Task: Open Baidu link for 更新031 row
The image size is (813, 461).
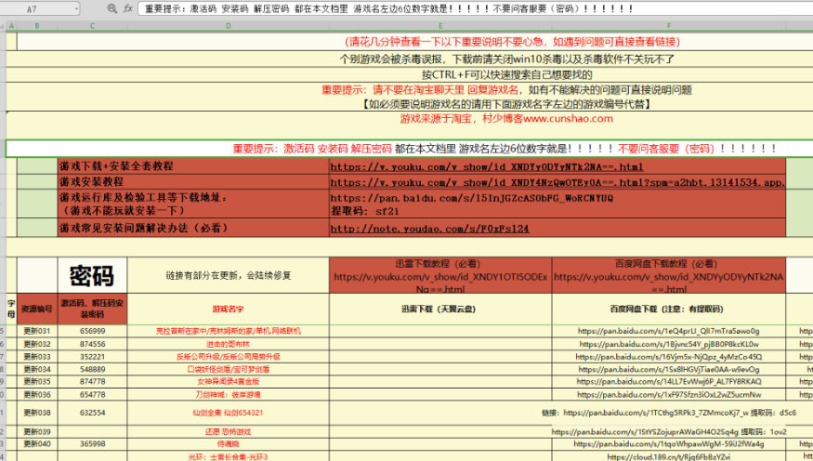Action: click(x=669, y=331)
